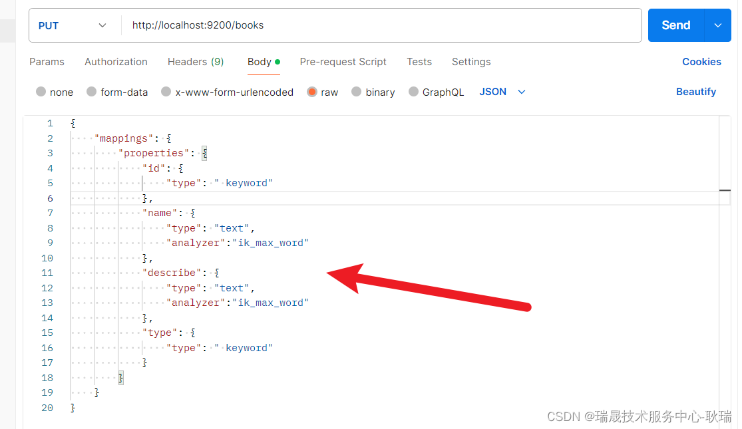
Task: Click the "text" value on line 8
Action: [232, 228]
